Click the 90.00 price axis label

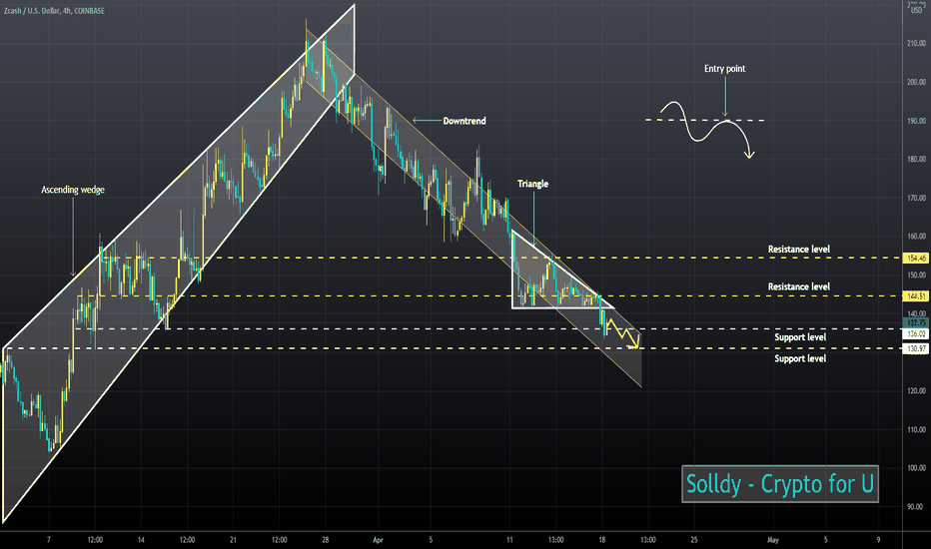(917, 506)
